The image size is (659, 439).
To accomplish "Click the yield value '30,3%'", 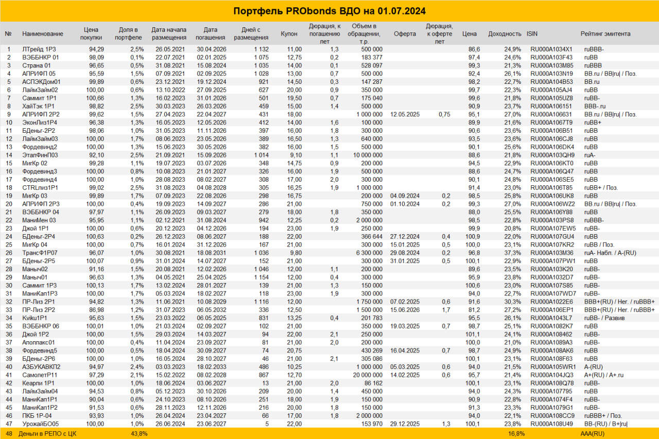I will pos(513,302).
